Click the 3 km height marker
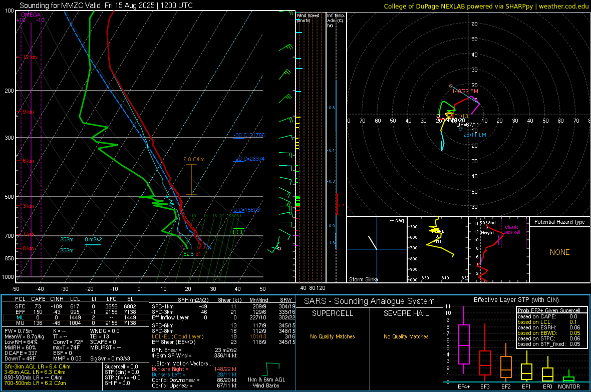This screenshot has height=392, width=591. coord(28,206)
